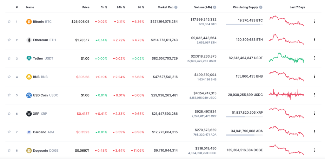Click the Tether logo icon
The height and width of the screenshot is (159, 325).
[x=29, y=58]
